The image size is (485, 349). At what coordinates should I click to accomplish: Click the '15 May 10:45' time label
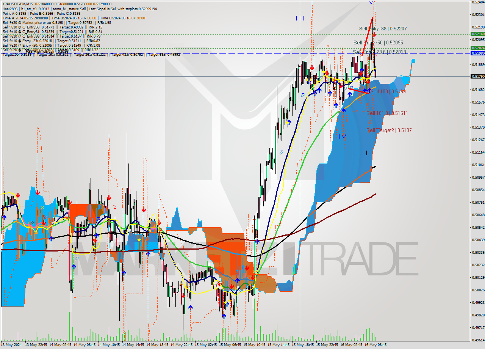(x=255, y=345)
